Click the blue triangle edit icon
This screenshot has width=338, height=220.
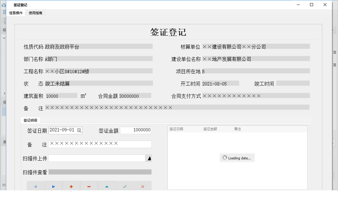pos(107,186)
